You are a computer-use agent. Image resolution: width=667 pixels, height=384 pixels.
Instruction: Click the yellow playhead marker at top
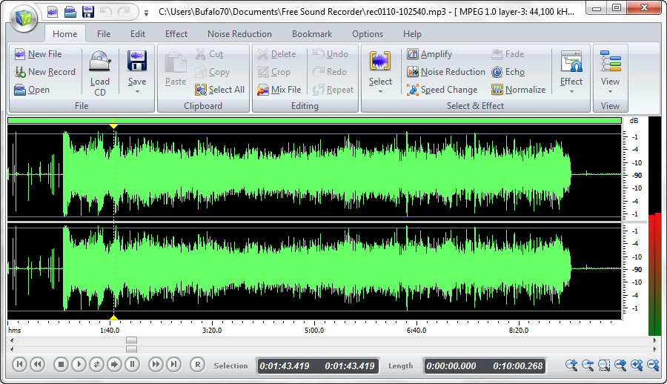pyautogui.click(x=113, y=127)
